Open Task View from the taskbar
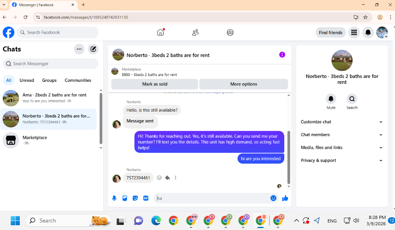The image size is (395, 230). [120, 220]
